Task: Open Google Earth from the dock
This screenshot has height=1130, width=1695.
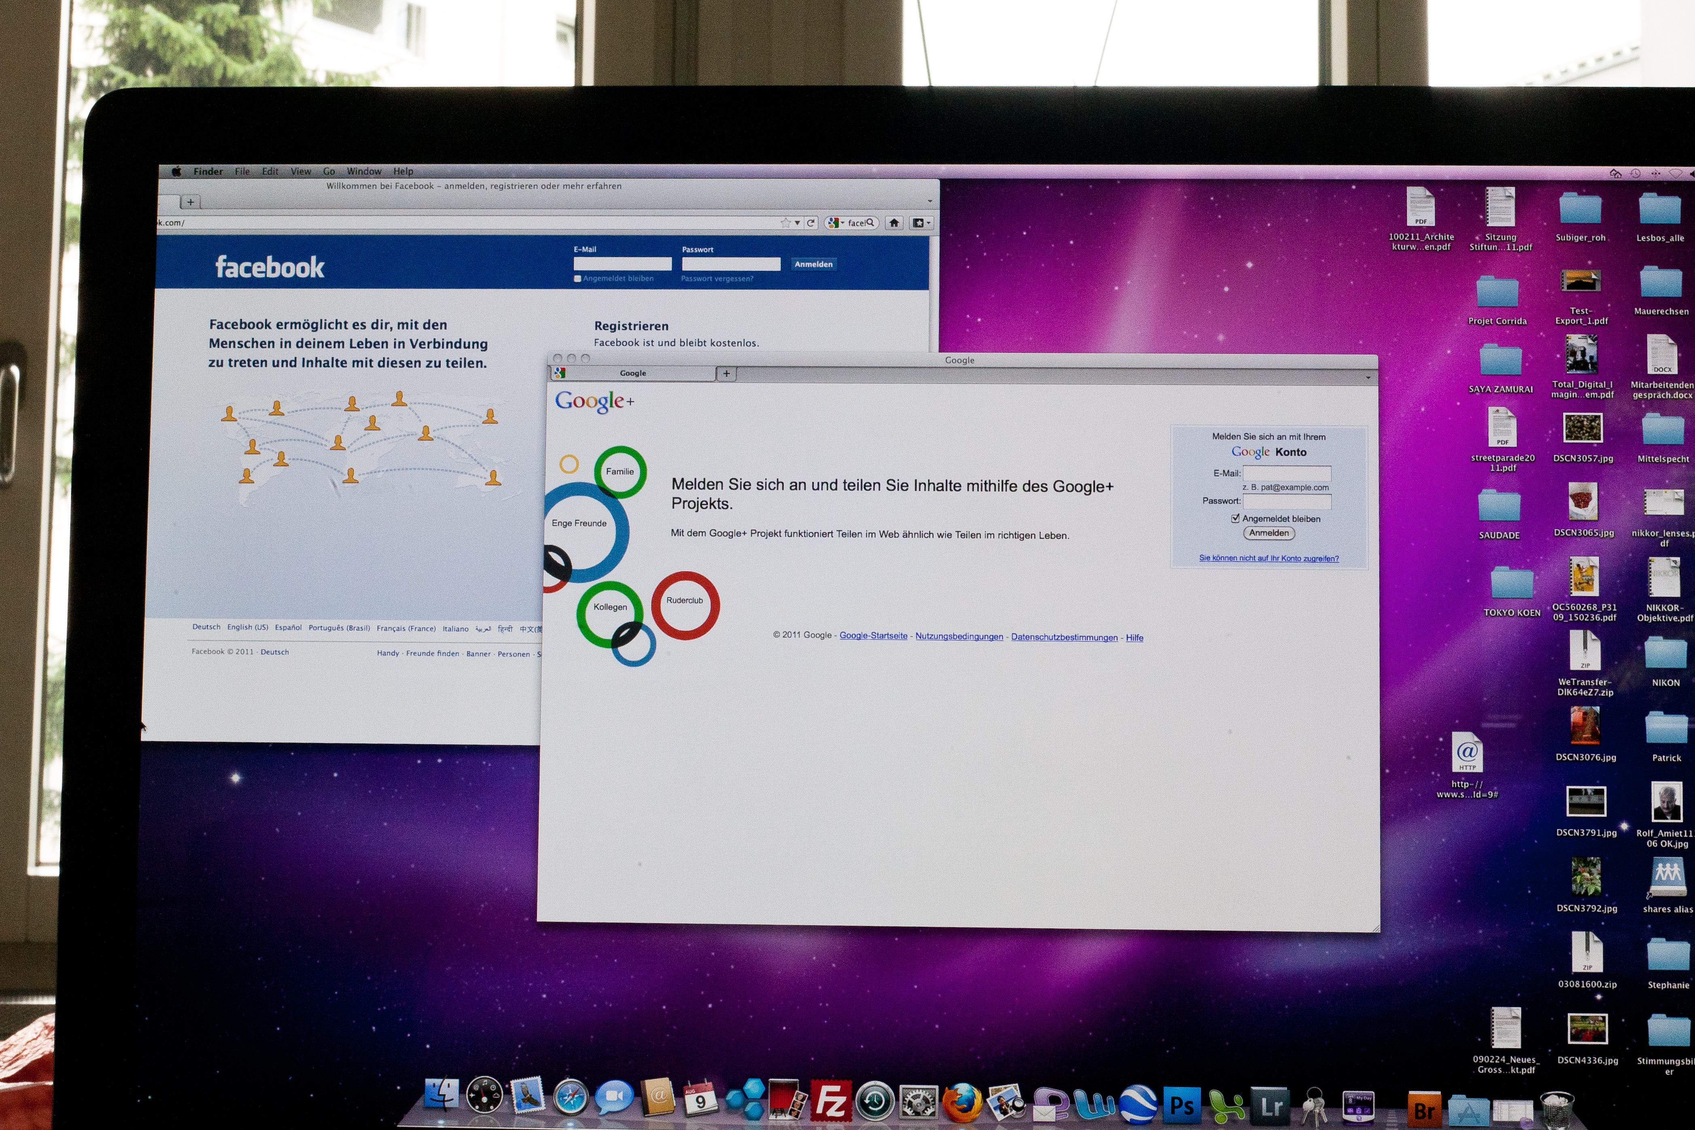Action: tap(1138, 1104)
